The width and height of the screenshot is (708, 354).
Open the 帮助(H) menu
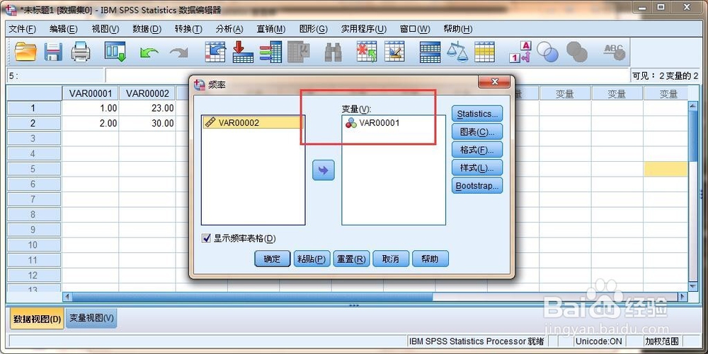458,29
